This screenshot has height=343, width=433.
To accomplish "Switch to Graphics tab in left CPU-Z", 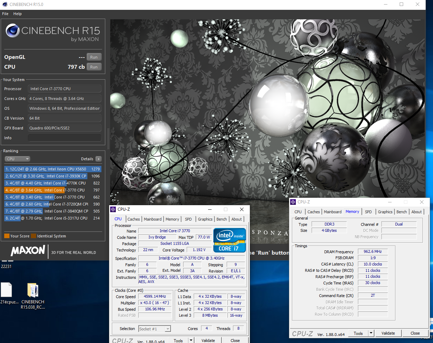I will point(205,219).
